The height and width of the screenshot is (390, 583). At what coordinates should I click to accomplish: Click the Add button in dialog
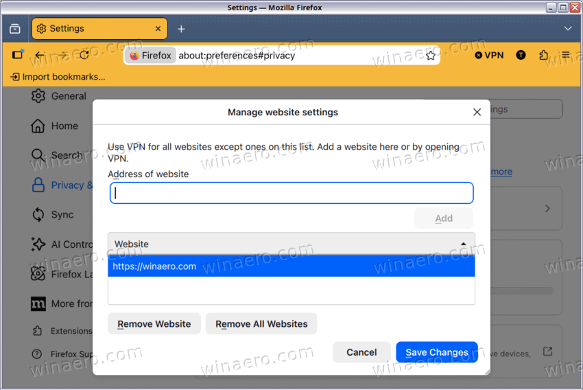tap(444, 218)
